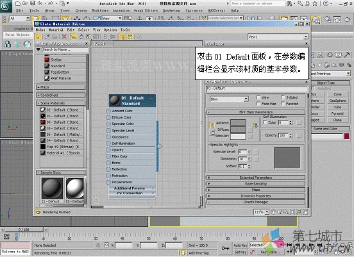Expand the Controllers group in browser

click(60, 95)
